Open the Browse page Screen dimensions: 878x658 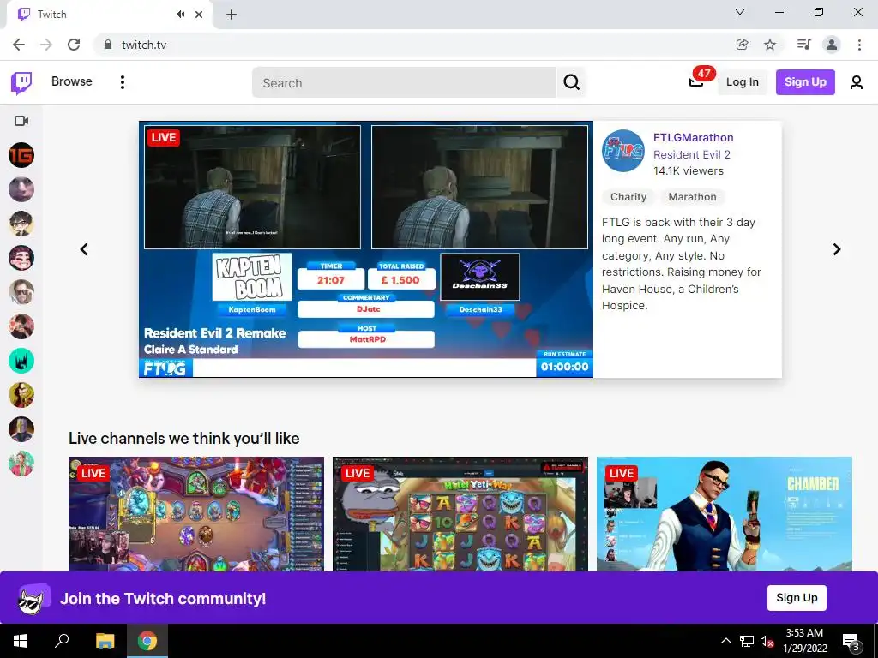72,81
